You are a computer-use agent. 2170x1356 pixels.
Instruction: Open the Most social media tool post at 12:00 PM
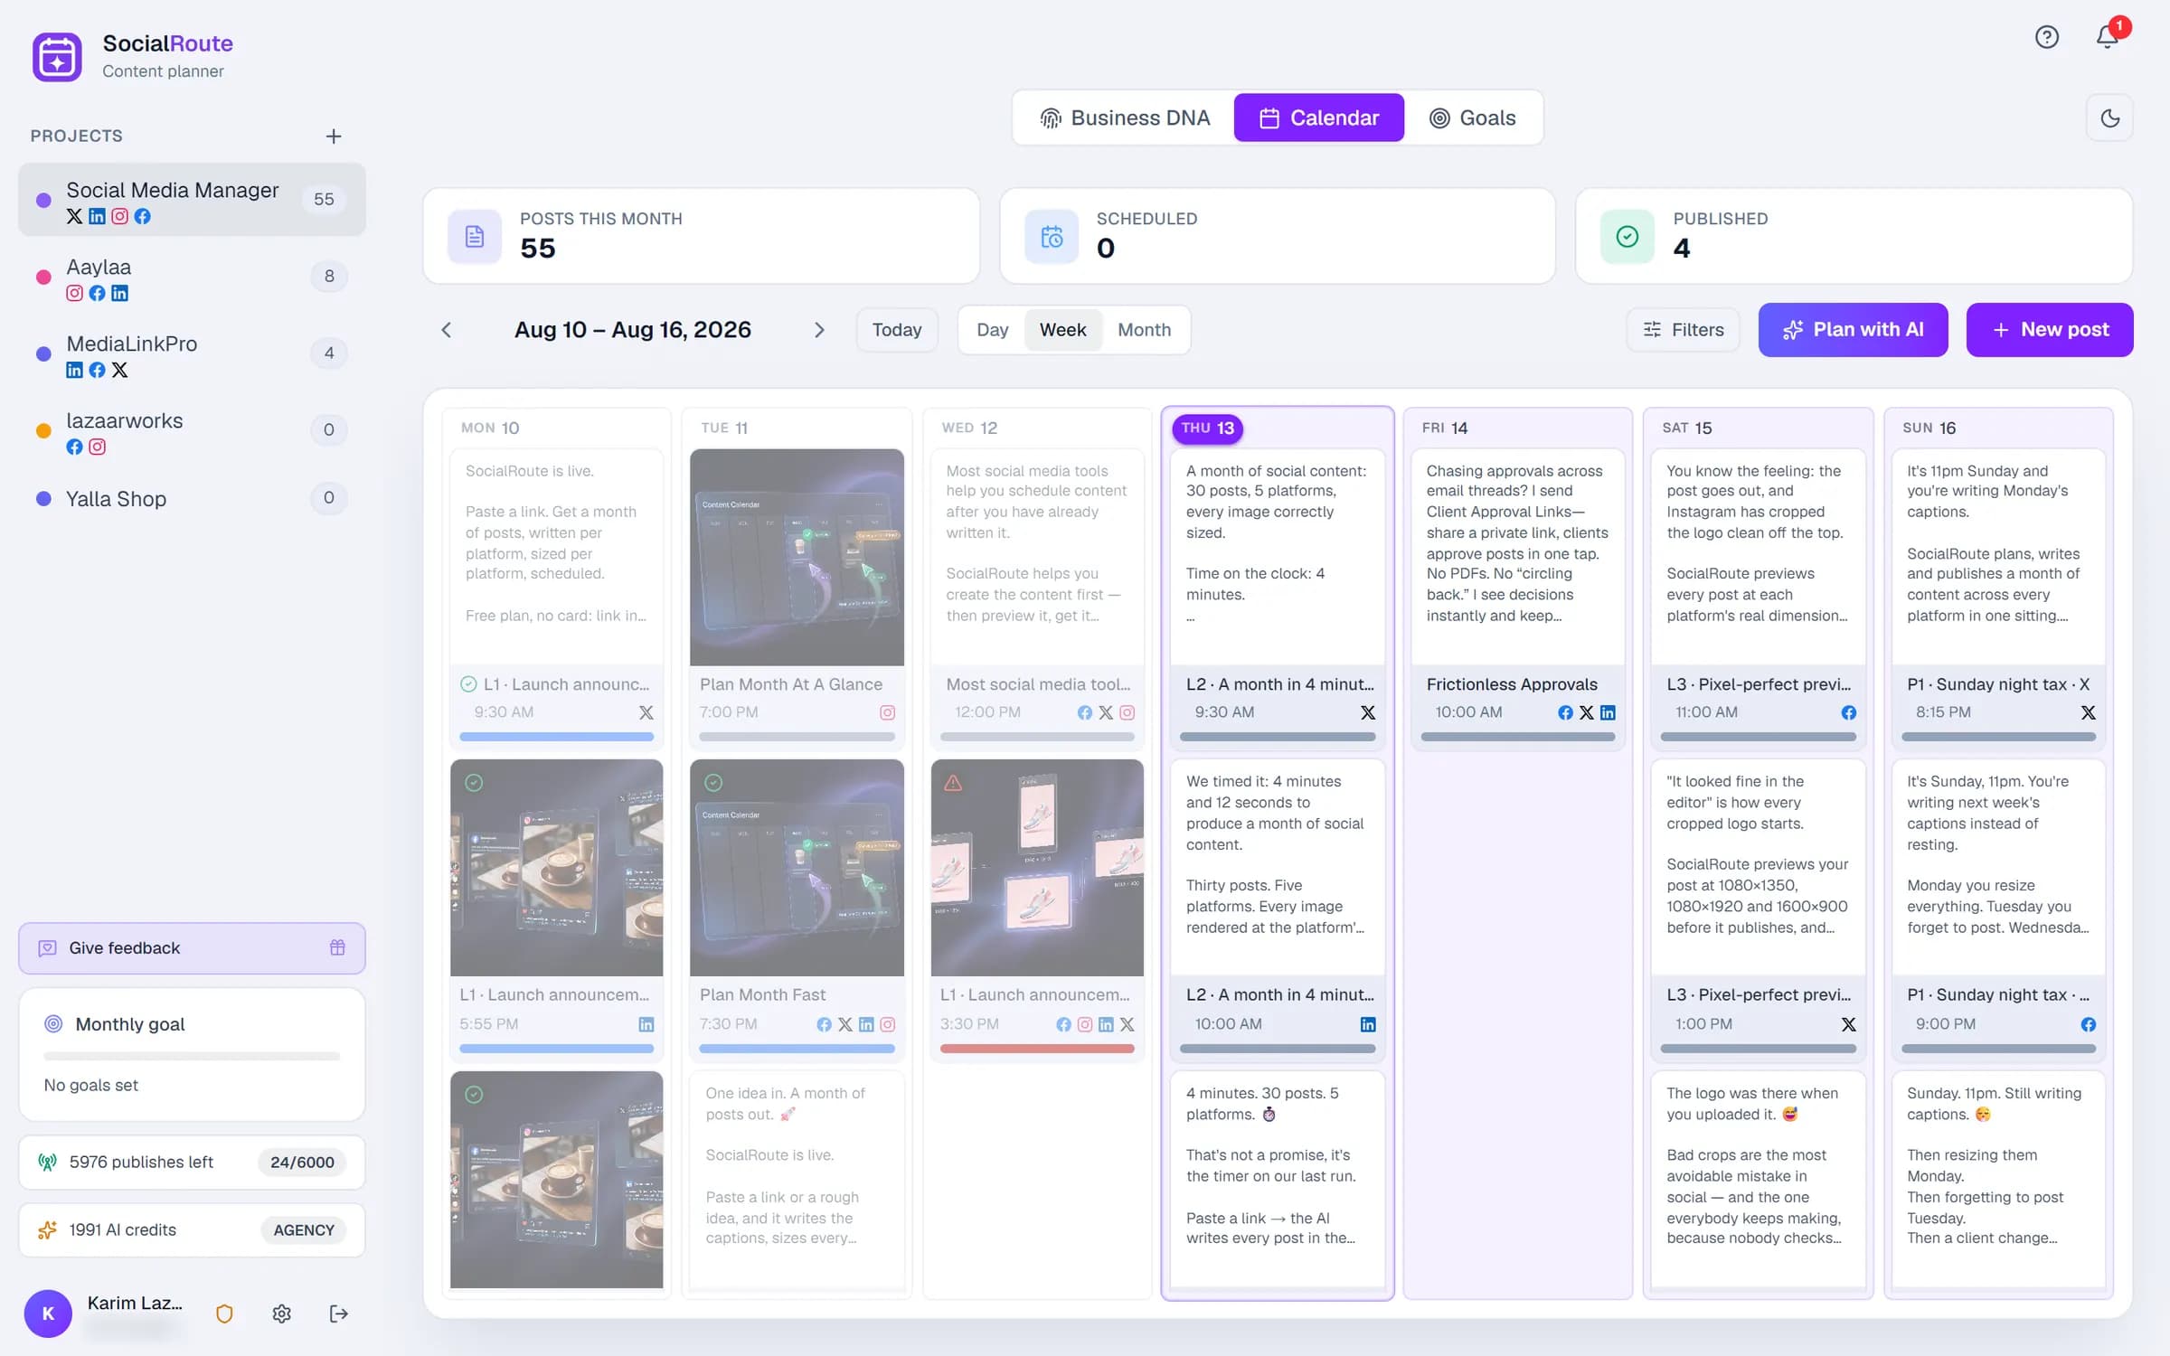[x=1037, y=598]
